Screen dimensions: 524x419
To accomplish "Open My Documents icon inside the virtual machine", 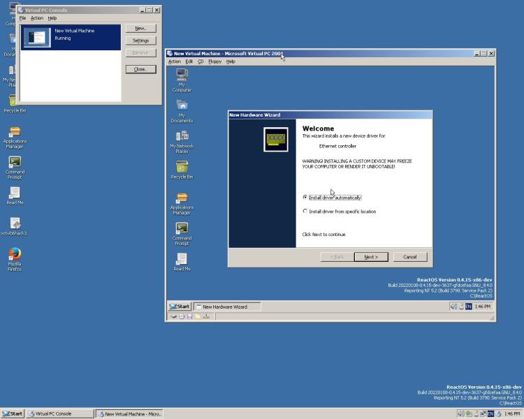I will pos(182,111).
